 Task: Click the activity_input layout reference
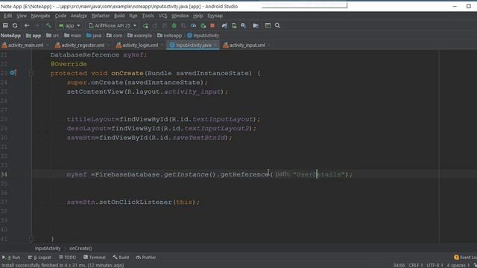192,92
